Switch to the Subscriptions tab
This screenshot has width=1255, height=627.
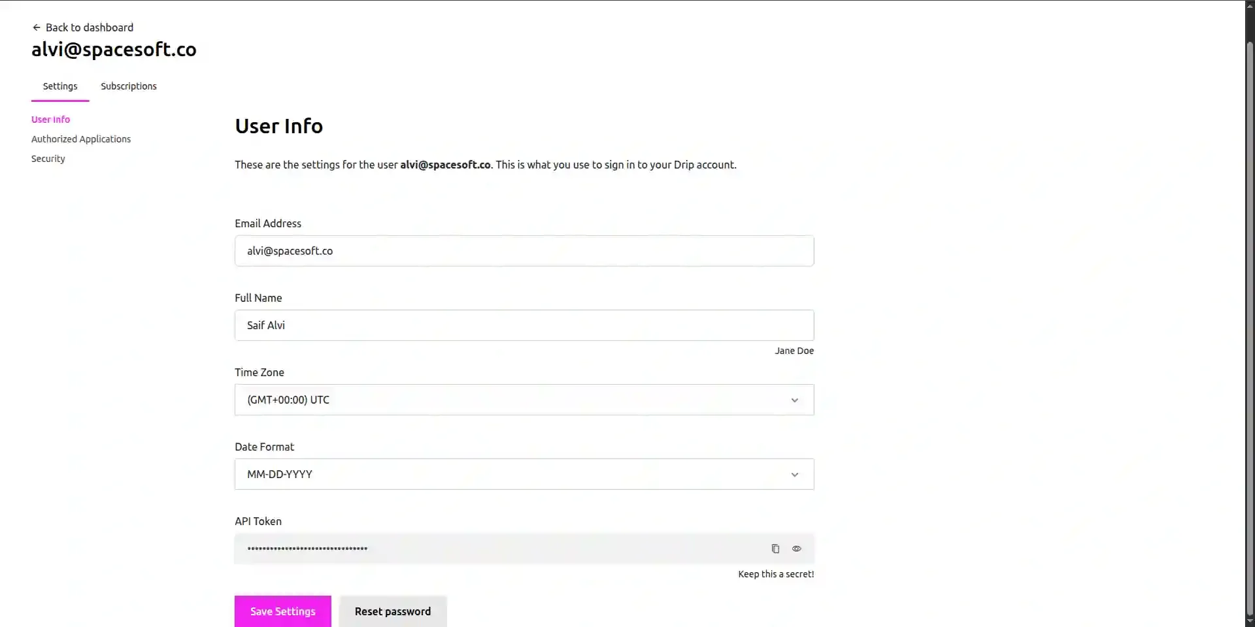pyautogui.click(x=129, y=86)
